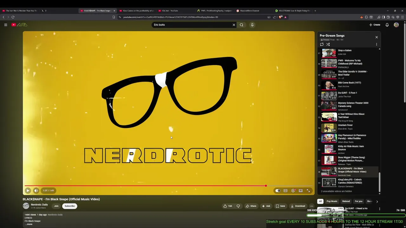Toggle playlist loop
Viewport: 406px width, 228px height.
point(322,44)
